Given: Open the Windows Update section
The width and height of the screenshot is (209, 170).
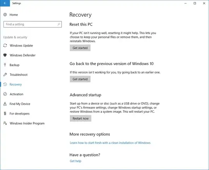Looking at the screenshot, I should coord(21,45).
